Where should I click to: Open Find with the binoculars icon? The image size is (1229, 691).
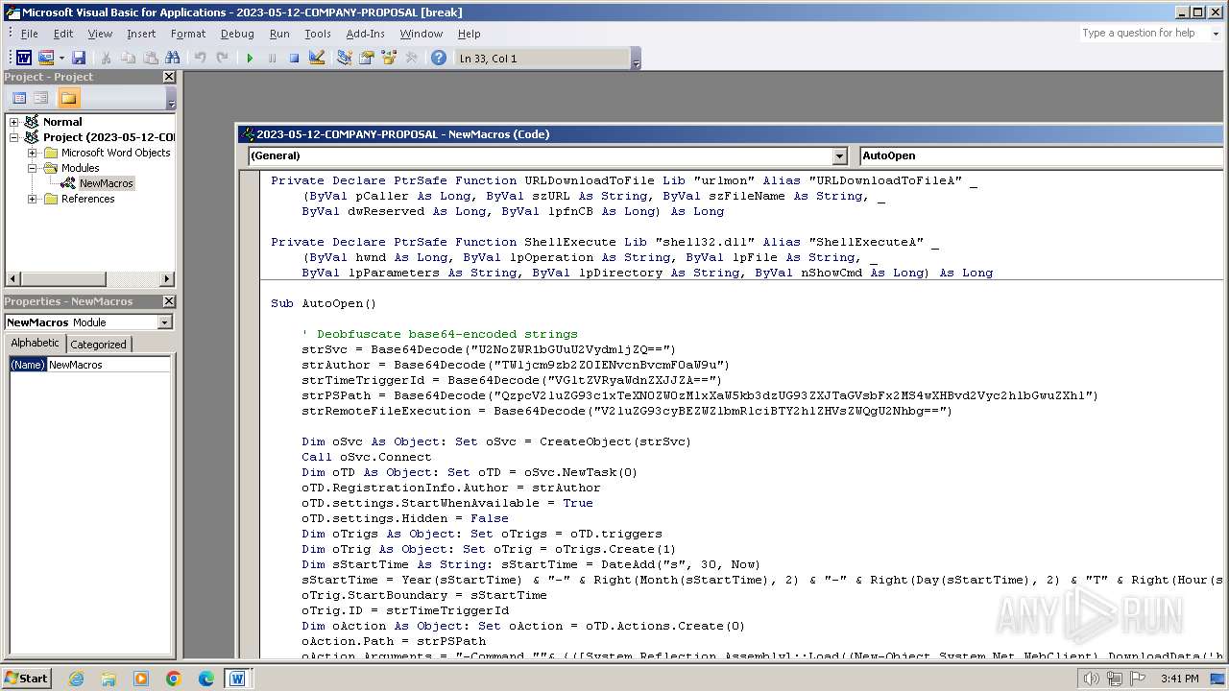point(173,59)
